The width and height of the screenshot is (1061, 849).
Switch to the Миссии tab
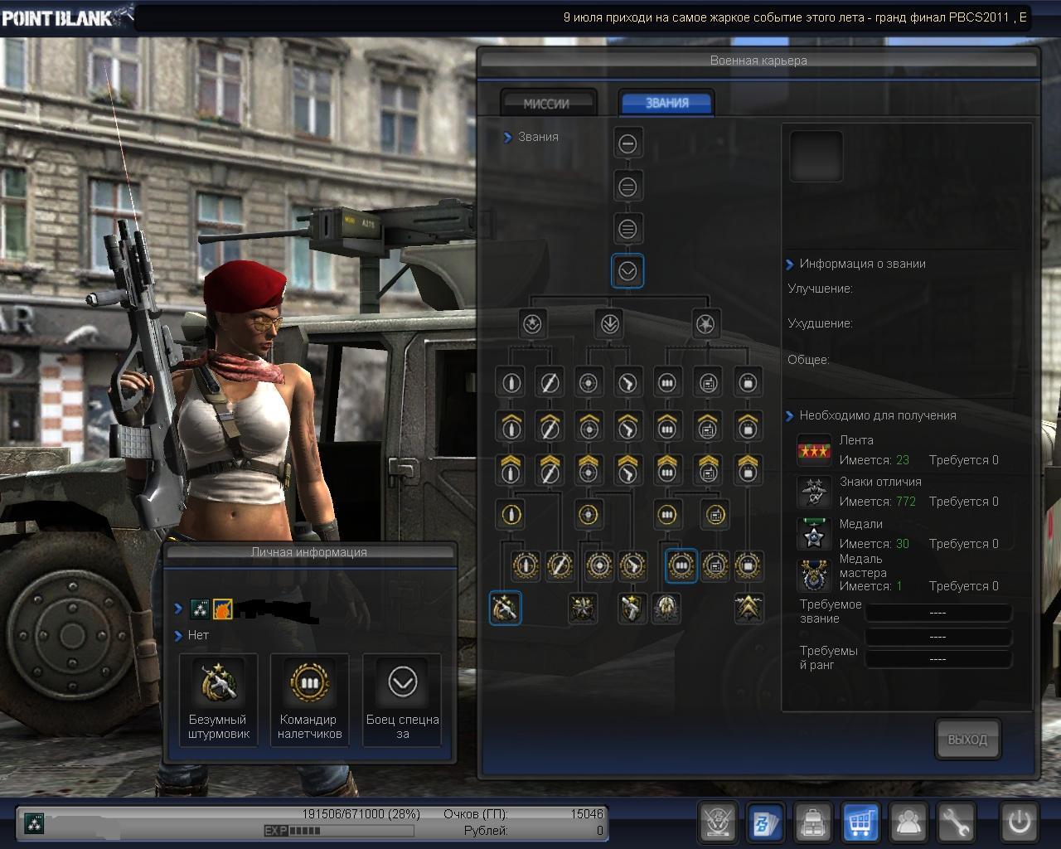547,104
